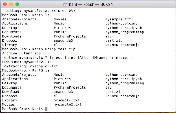The image size is (176, 113).
Task: Click 'src' in the first ls listing
Action: (x=109, y=36)
